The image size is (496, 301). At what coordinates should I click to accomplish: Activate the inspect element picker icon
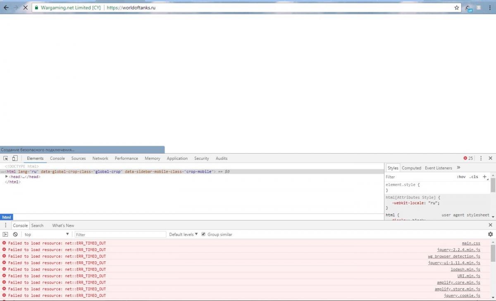click(6, 158)
